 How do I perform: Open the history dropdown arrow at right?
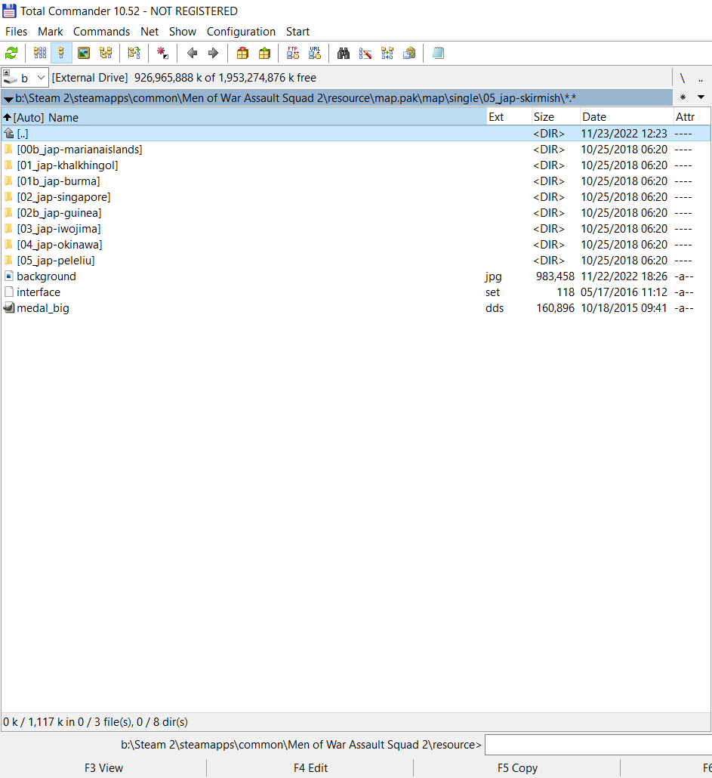point(701,97)
